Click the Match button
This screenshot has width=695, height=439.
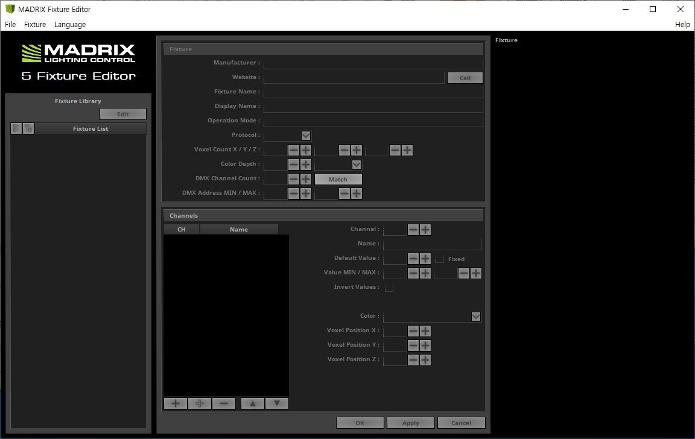tap(338, 180)
